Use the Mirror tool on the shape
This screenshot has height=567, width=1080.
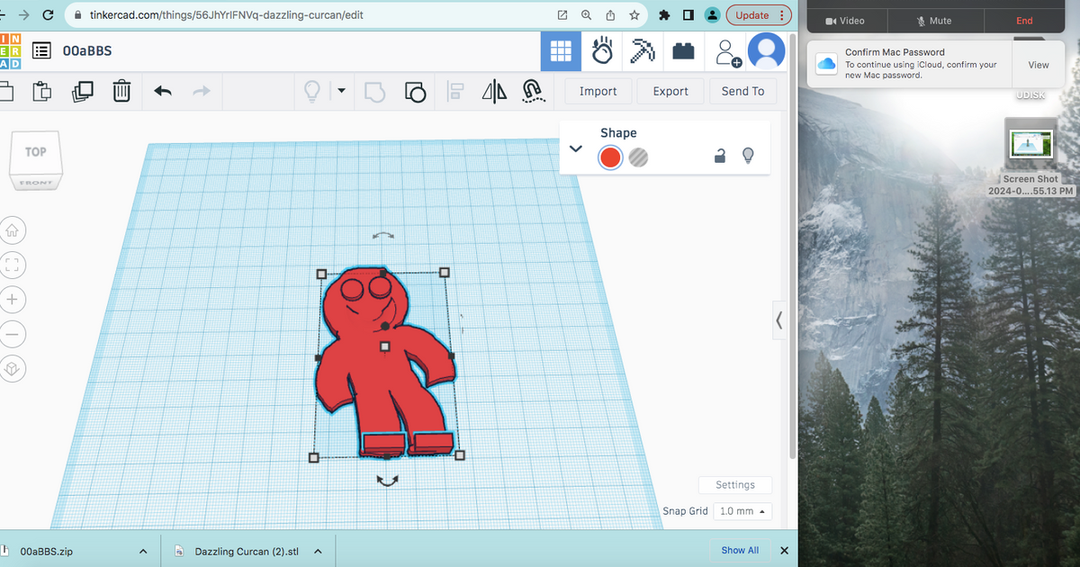tap(493, 91)
